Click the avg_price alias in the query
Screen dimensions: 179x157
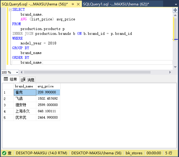click(66, 19)
